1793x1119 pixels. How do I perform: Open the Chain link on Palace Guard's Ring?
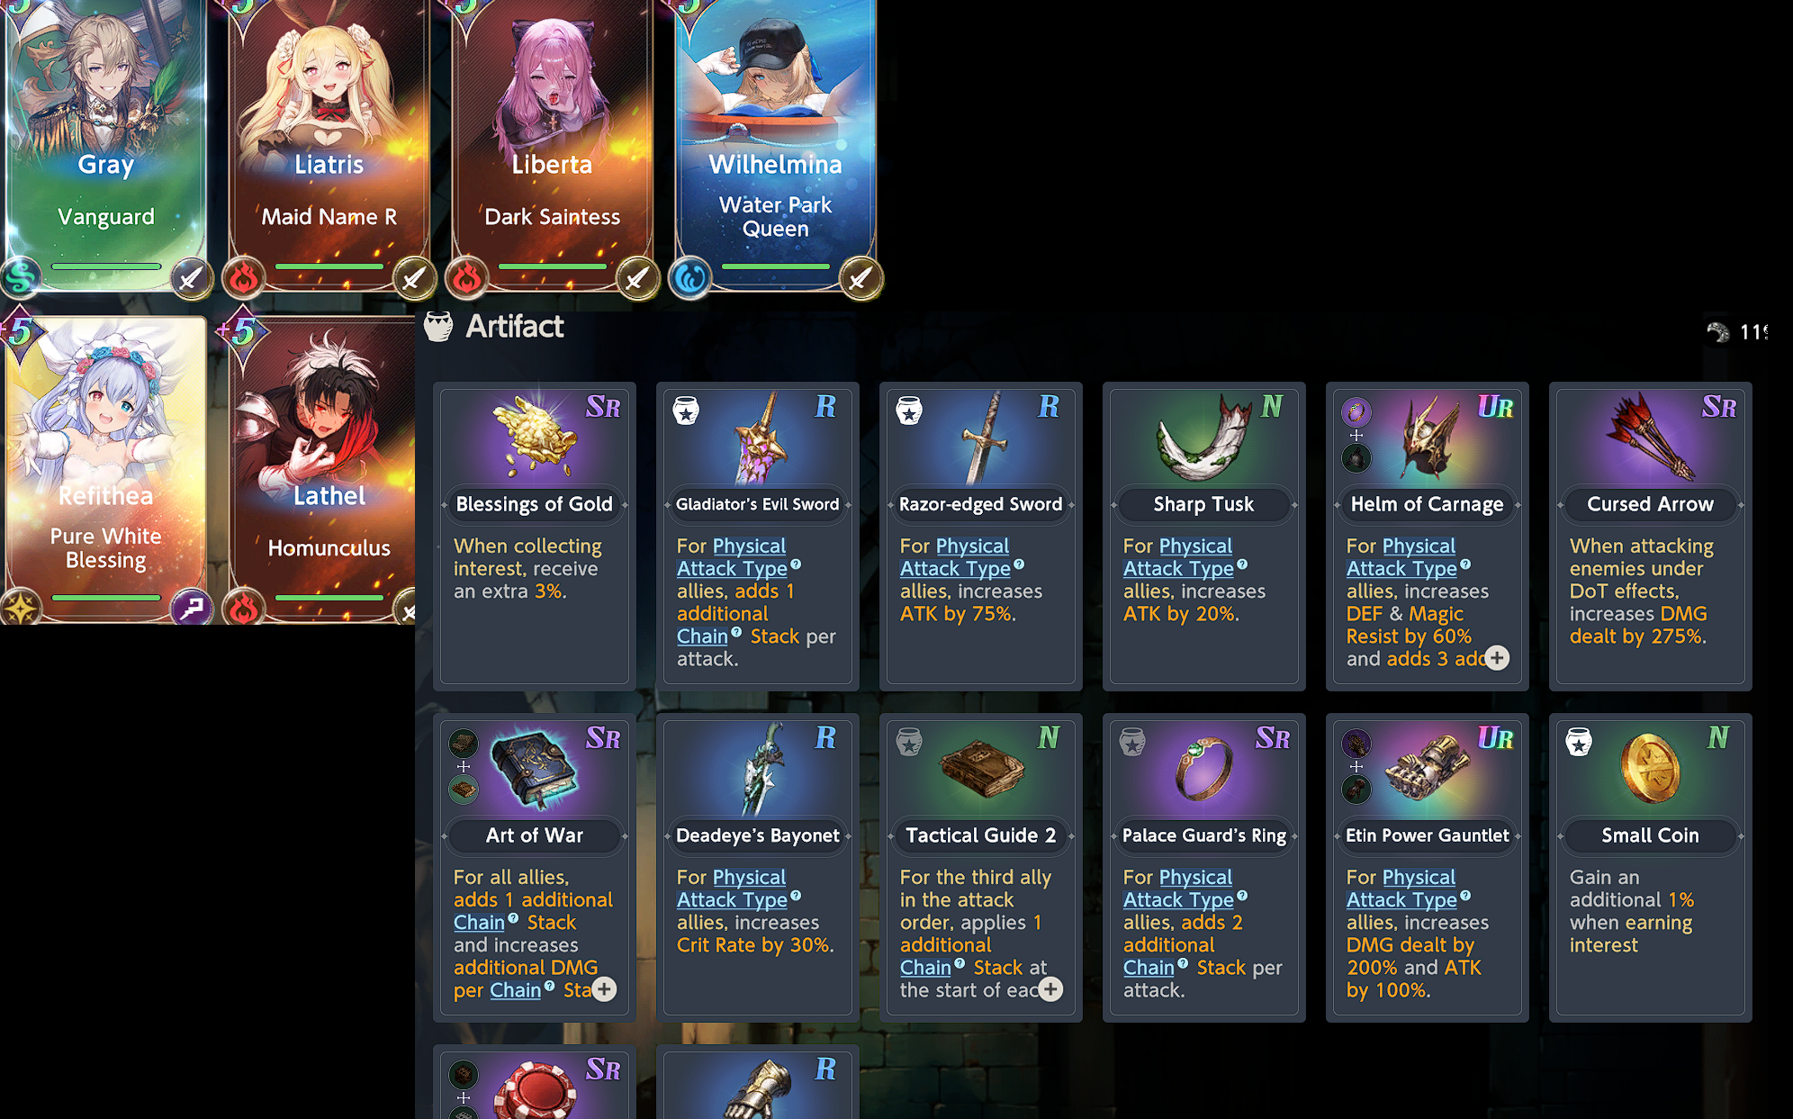1149,967
